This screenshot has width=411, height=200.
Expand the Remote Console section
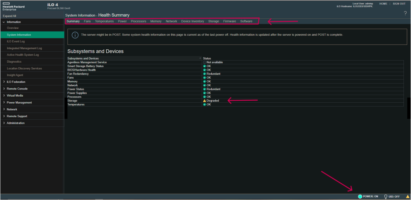click(3, 89)
